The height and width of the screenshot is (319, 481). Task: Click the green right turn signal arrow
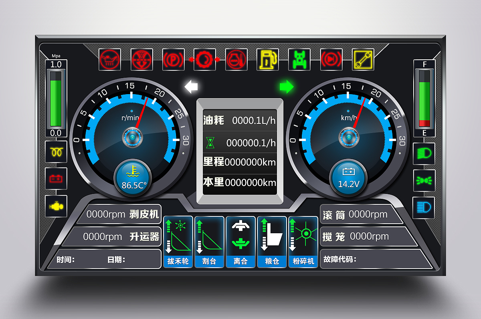pos(287,86)
